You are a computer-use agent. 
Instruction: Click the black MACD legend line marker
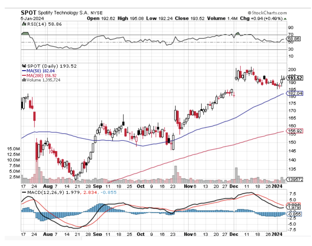(24, 192)
